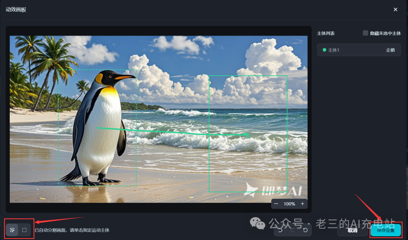Click the 保存设置 button

point(386,230)
